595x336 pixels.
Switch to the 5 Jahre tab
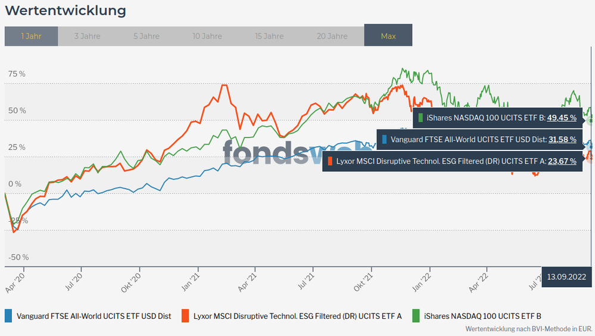147,36
